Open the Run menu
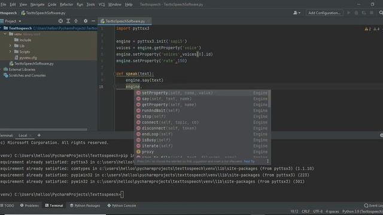This screenshot has height=215, width=383. click(x=80, y=4)
